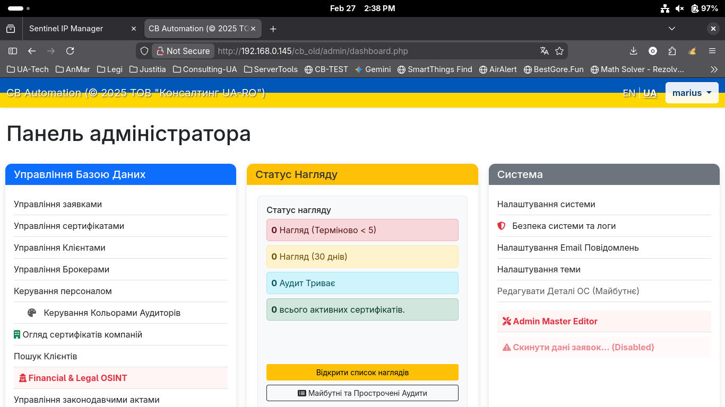
Task: Open the ServerTools bookmarks folder
Action: 271,69
